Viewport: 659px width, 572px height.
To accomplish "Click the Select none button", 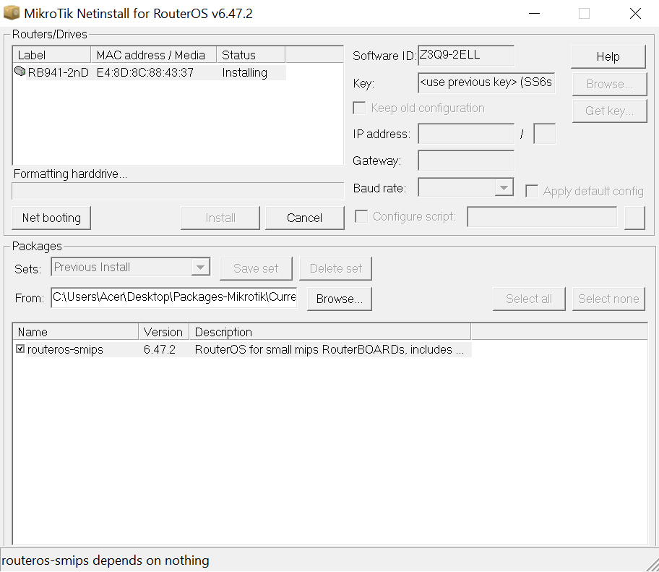I will [x=608, y=299].
